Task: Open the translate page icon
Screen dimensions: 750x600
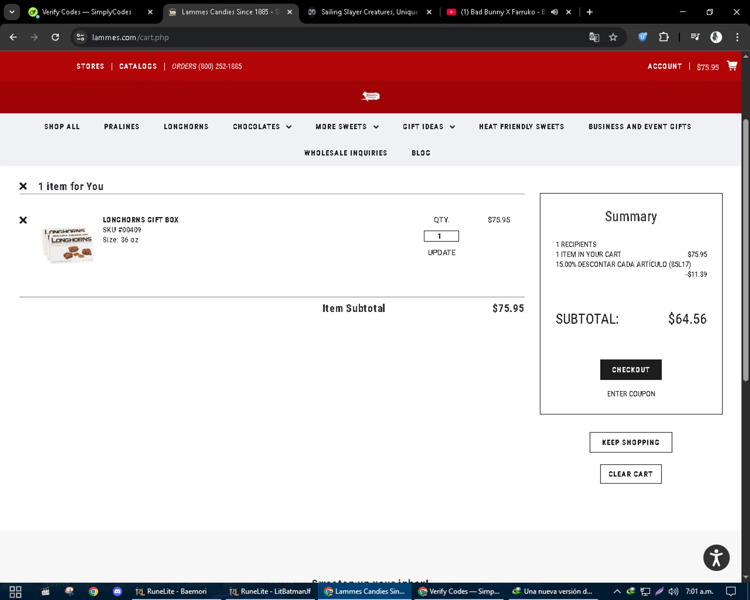Action: [x=594, y=37]
